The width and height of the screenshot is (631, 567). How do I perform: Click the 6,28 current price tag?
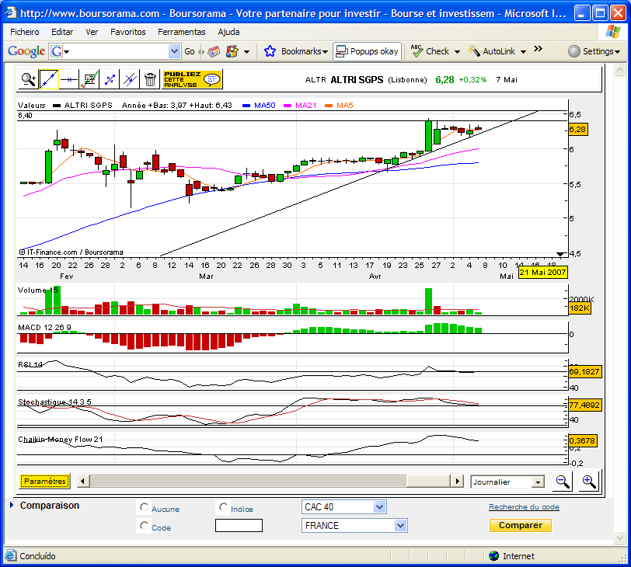tap(577, 130)
